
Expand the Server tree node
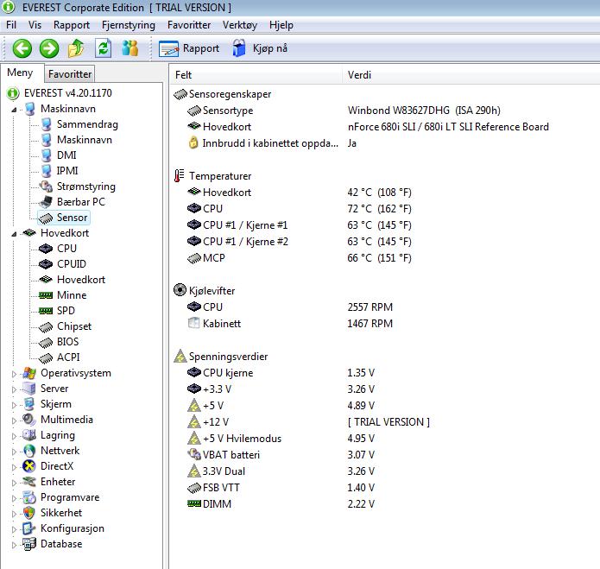point(14,389)
